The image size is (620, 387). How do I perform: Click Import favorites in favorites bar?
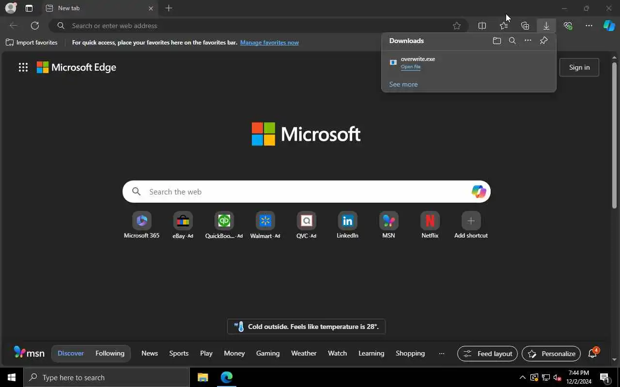click(x=31, y=43)
